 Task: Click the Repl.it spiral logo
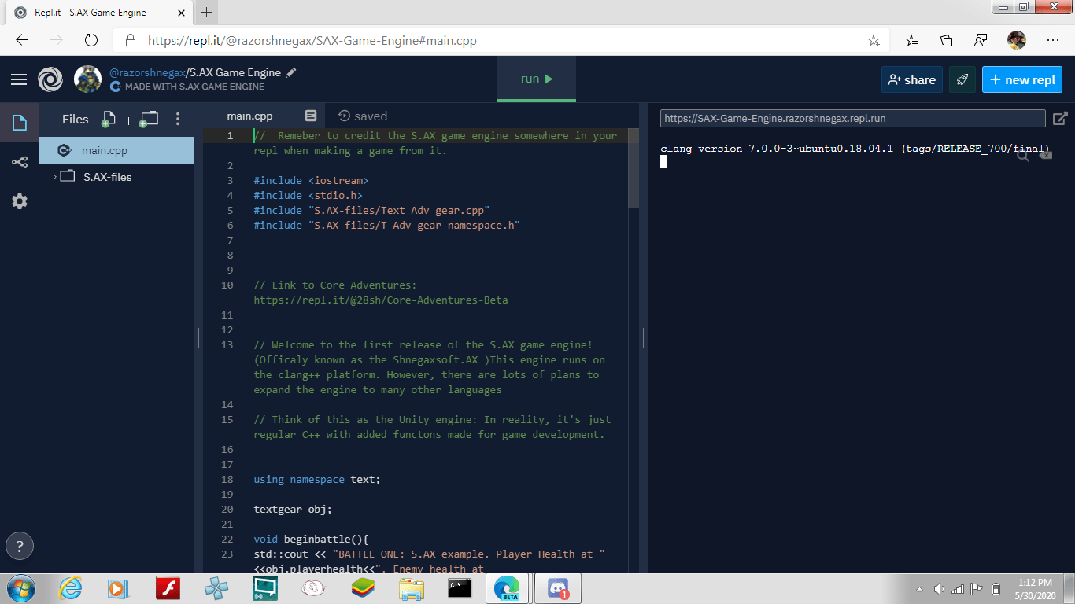pyautogui.click(x=50, y=79)
